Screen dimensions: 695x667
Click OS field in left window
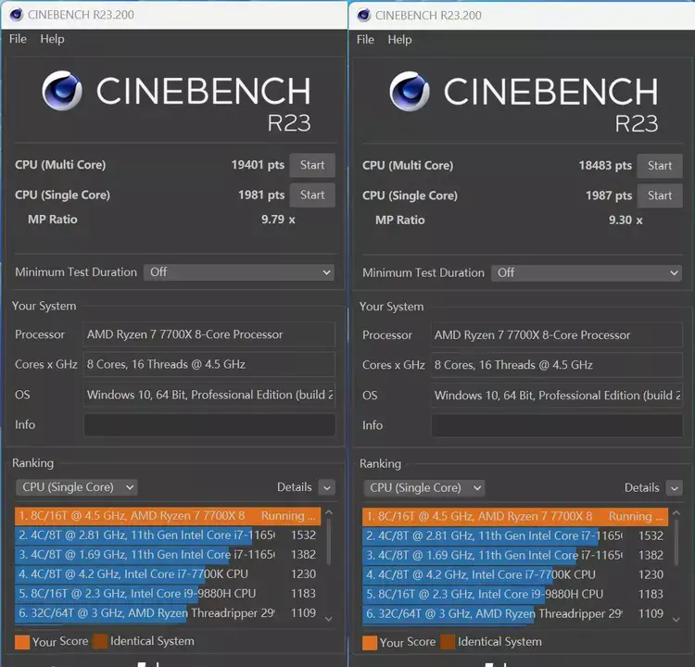click(209, 395)
